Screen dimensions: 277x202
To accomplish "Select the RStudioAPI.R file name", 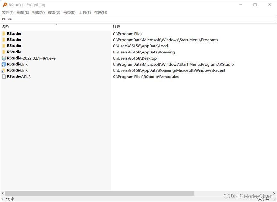I will [x=19, y=77].
